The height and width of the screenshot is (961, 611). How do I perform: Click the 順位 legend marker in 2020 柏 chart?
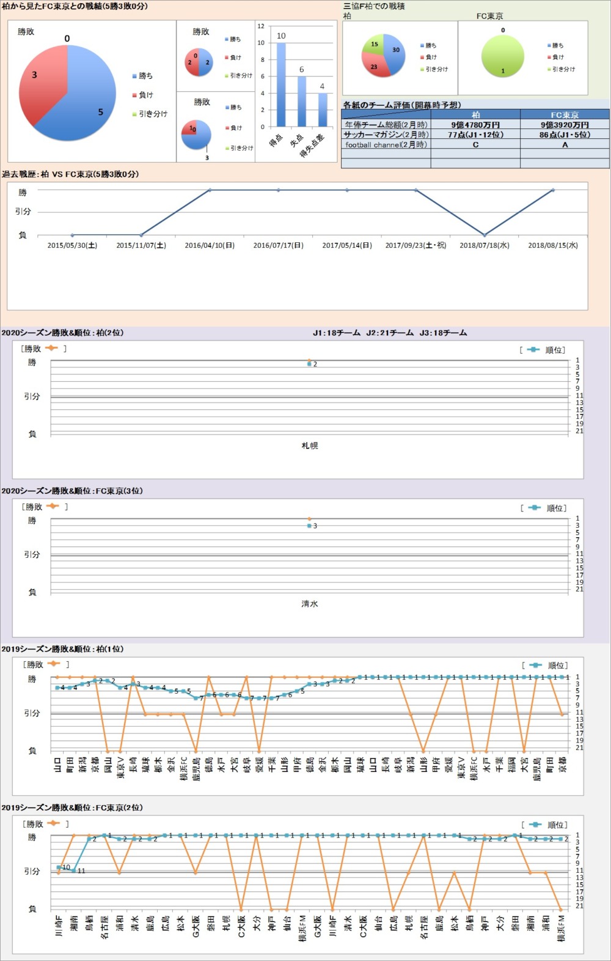(533, 350)
